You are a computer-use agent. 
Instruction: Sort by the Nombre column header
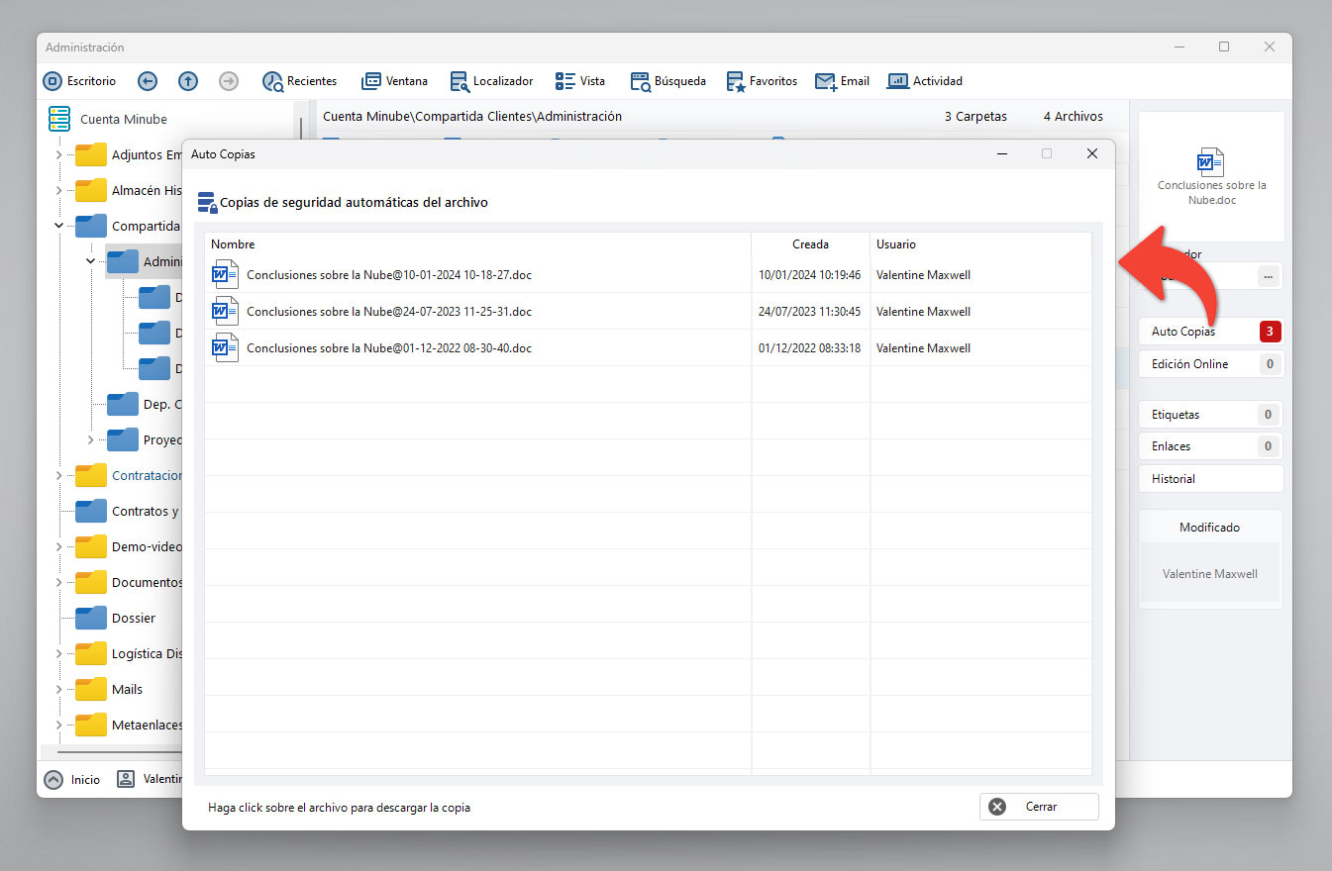[478, 244]
